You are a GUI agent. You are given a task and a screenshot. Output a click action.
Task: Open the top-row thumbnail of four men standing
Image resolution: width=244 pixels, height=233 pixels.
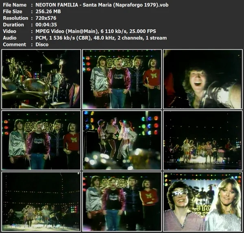[x=122, y=79]
